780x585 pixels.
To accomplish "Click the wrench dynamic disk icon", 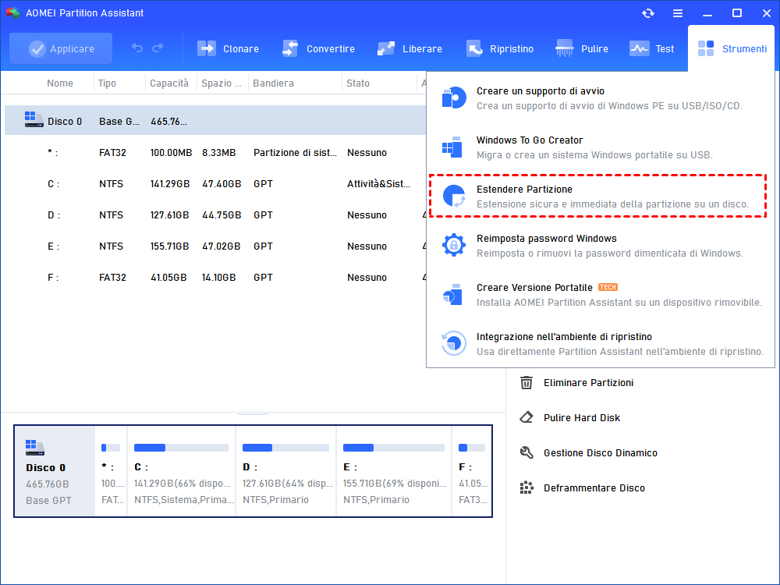I will click(x=526, y=452).
